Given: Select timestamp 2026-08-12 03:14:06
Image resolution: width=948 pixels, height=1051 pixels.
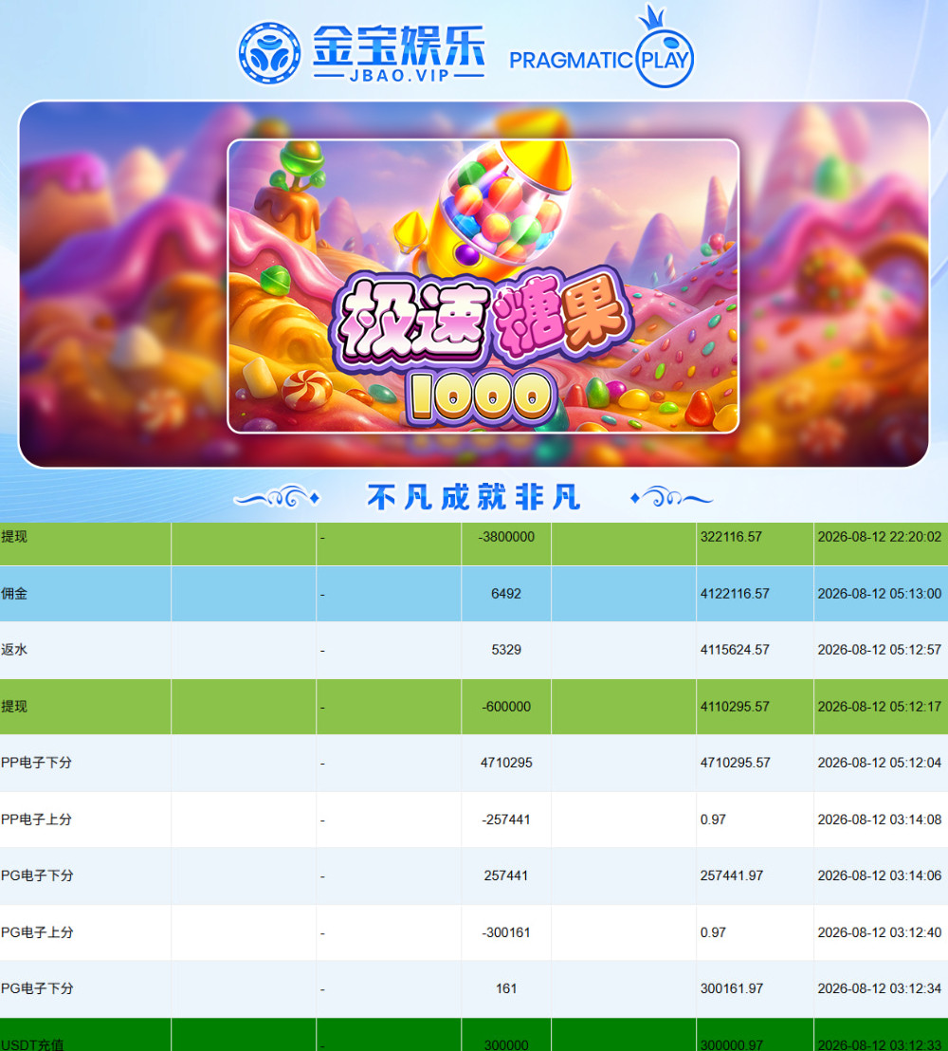Looking at the screenshot, I should 879,876.
